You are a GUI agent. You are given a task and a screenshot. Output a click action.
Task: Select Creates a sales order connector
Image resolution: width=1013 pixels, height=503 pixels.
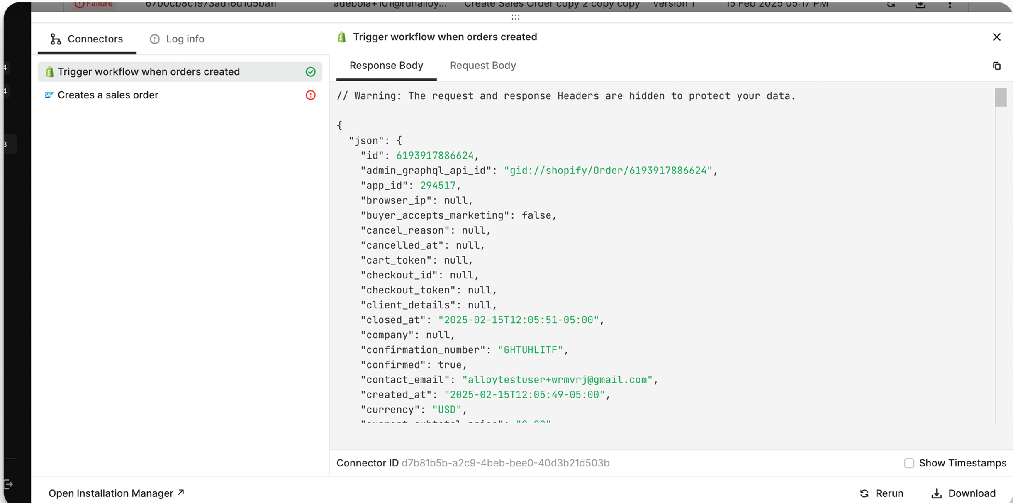coord(108,95)
